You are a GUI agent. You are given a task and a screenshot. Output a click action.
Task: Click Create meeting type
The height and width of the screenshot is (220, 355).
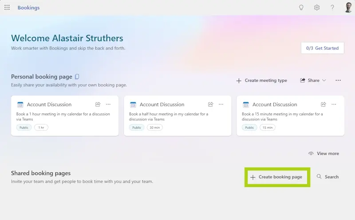(261, 81)
